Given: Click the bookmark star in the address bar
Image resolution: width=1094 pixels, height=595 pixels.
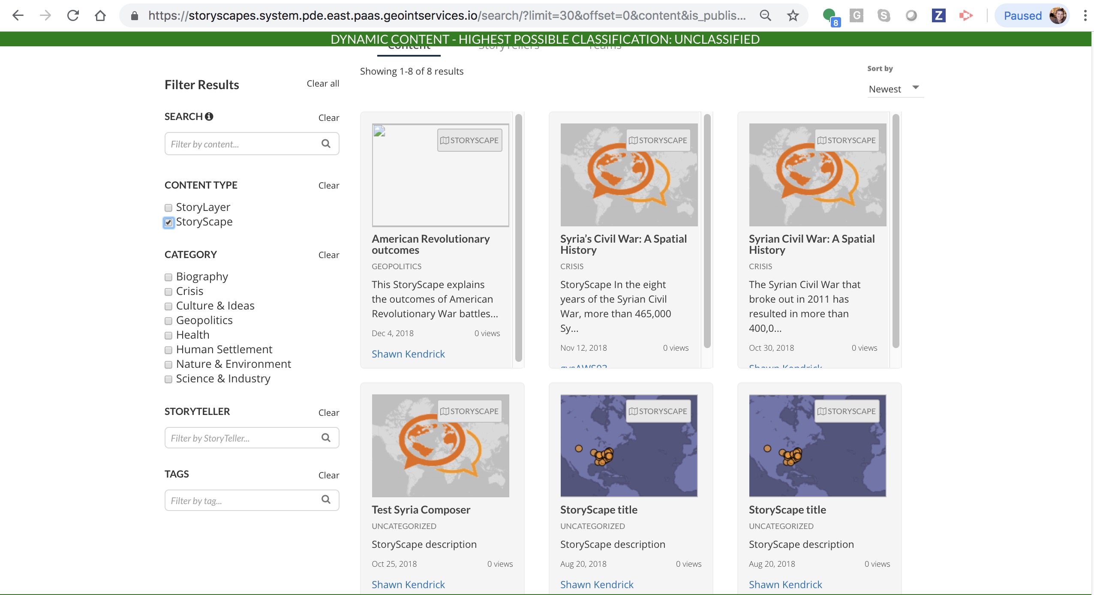Looking at the screenshot, I should point(793,15).
